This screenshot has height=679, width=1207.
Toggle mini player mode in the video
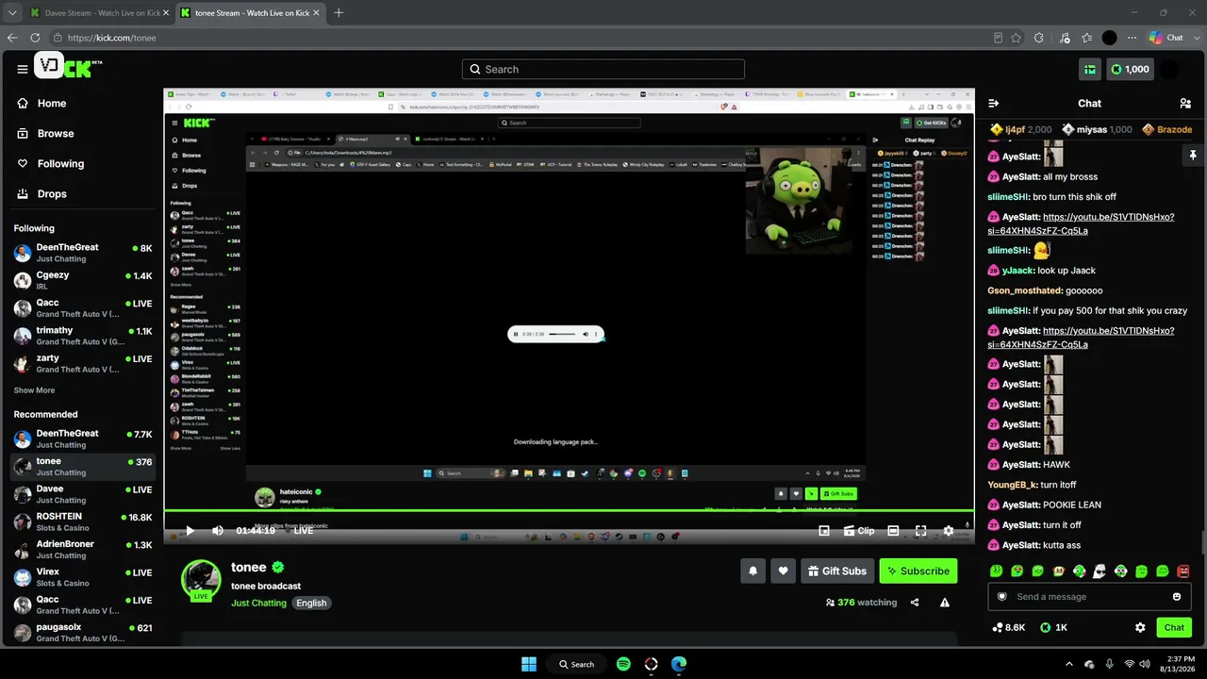(824, 531)
